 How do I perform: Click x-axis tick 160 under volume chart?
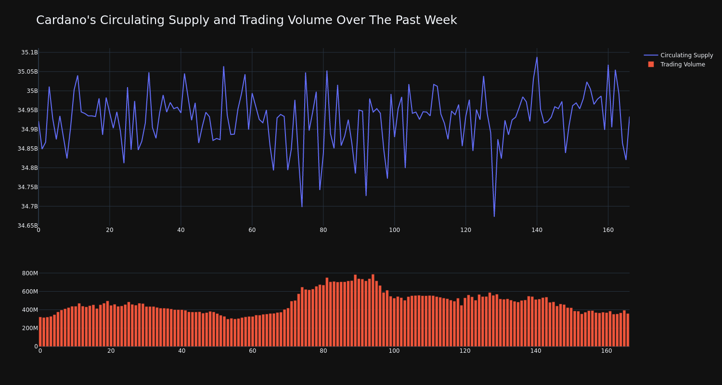606,351
